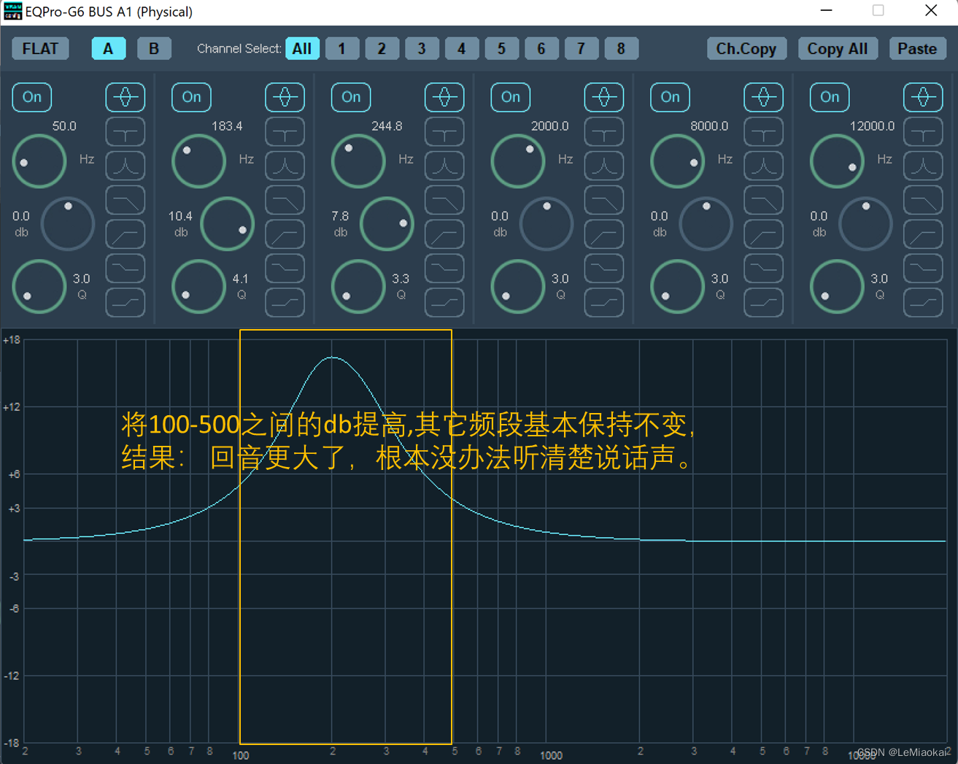Select the narrow resonance peak icon in the 183.4 Hz band

point(285,166)
